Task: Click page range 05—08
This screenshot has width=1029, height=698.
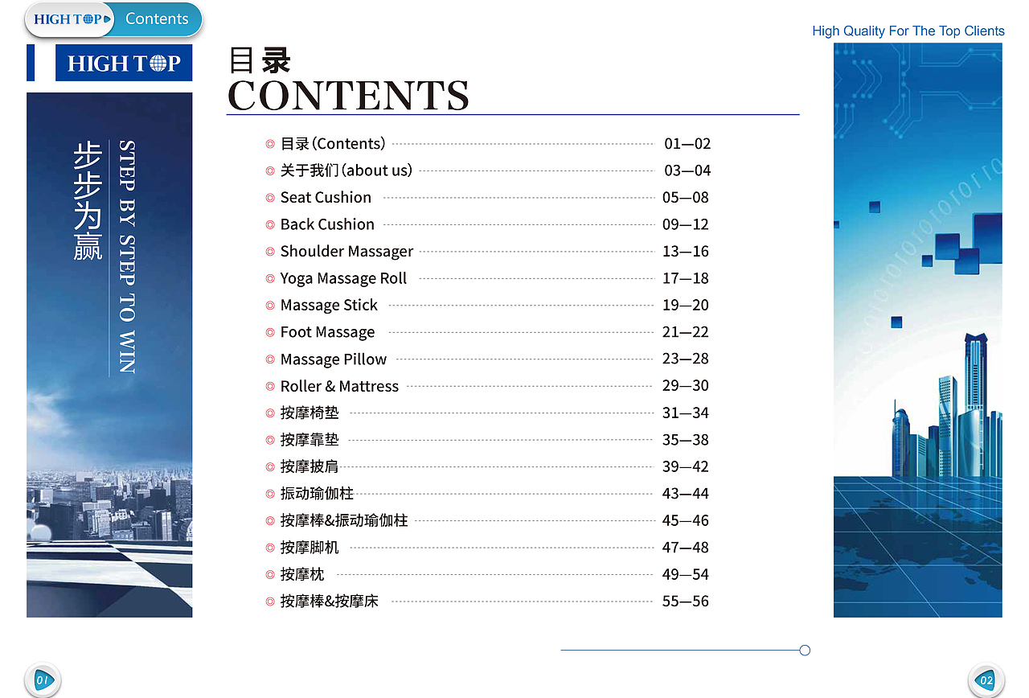Action: point(686,198)
